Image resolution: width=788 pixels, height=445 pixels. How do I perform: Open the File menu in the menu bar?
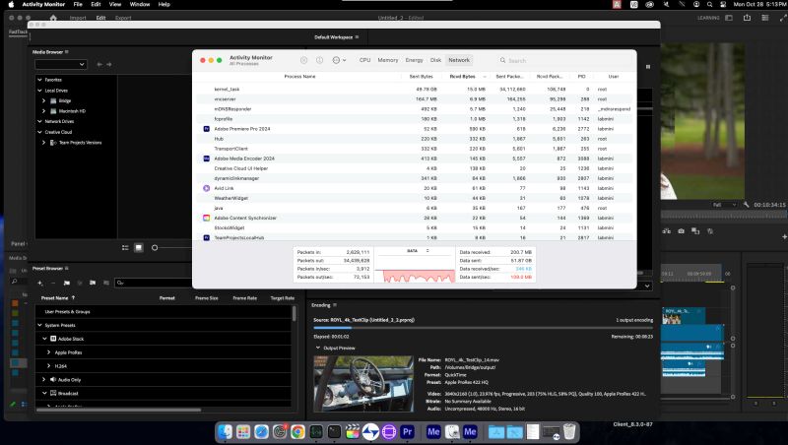pos(78,4)
